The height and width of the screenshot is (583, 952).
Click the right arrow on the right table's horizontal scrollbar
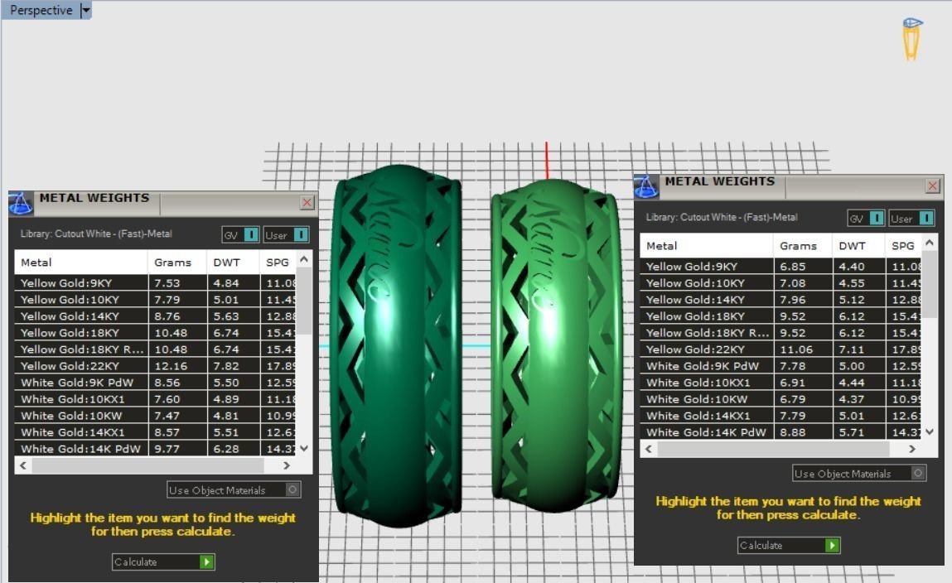tap(912, 450)
